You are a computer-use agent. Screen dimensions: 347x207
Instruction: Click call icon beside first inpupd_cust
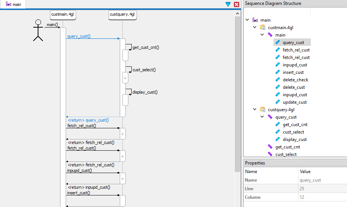278,65
